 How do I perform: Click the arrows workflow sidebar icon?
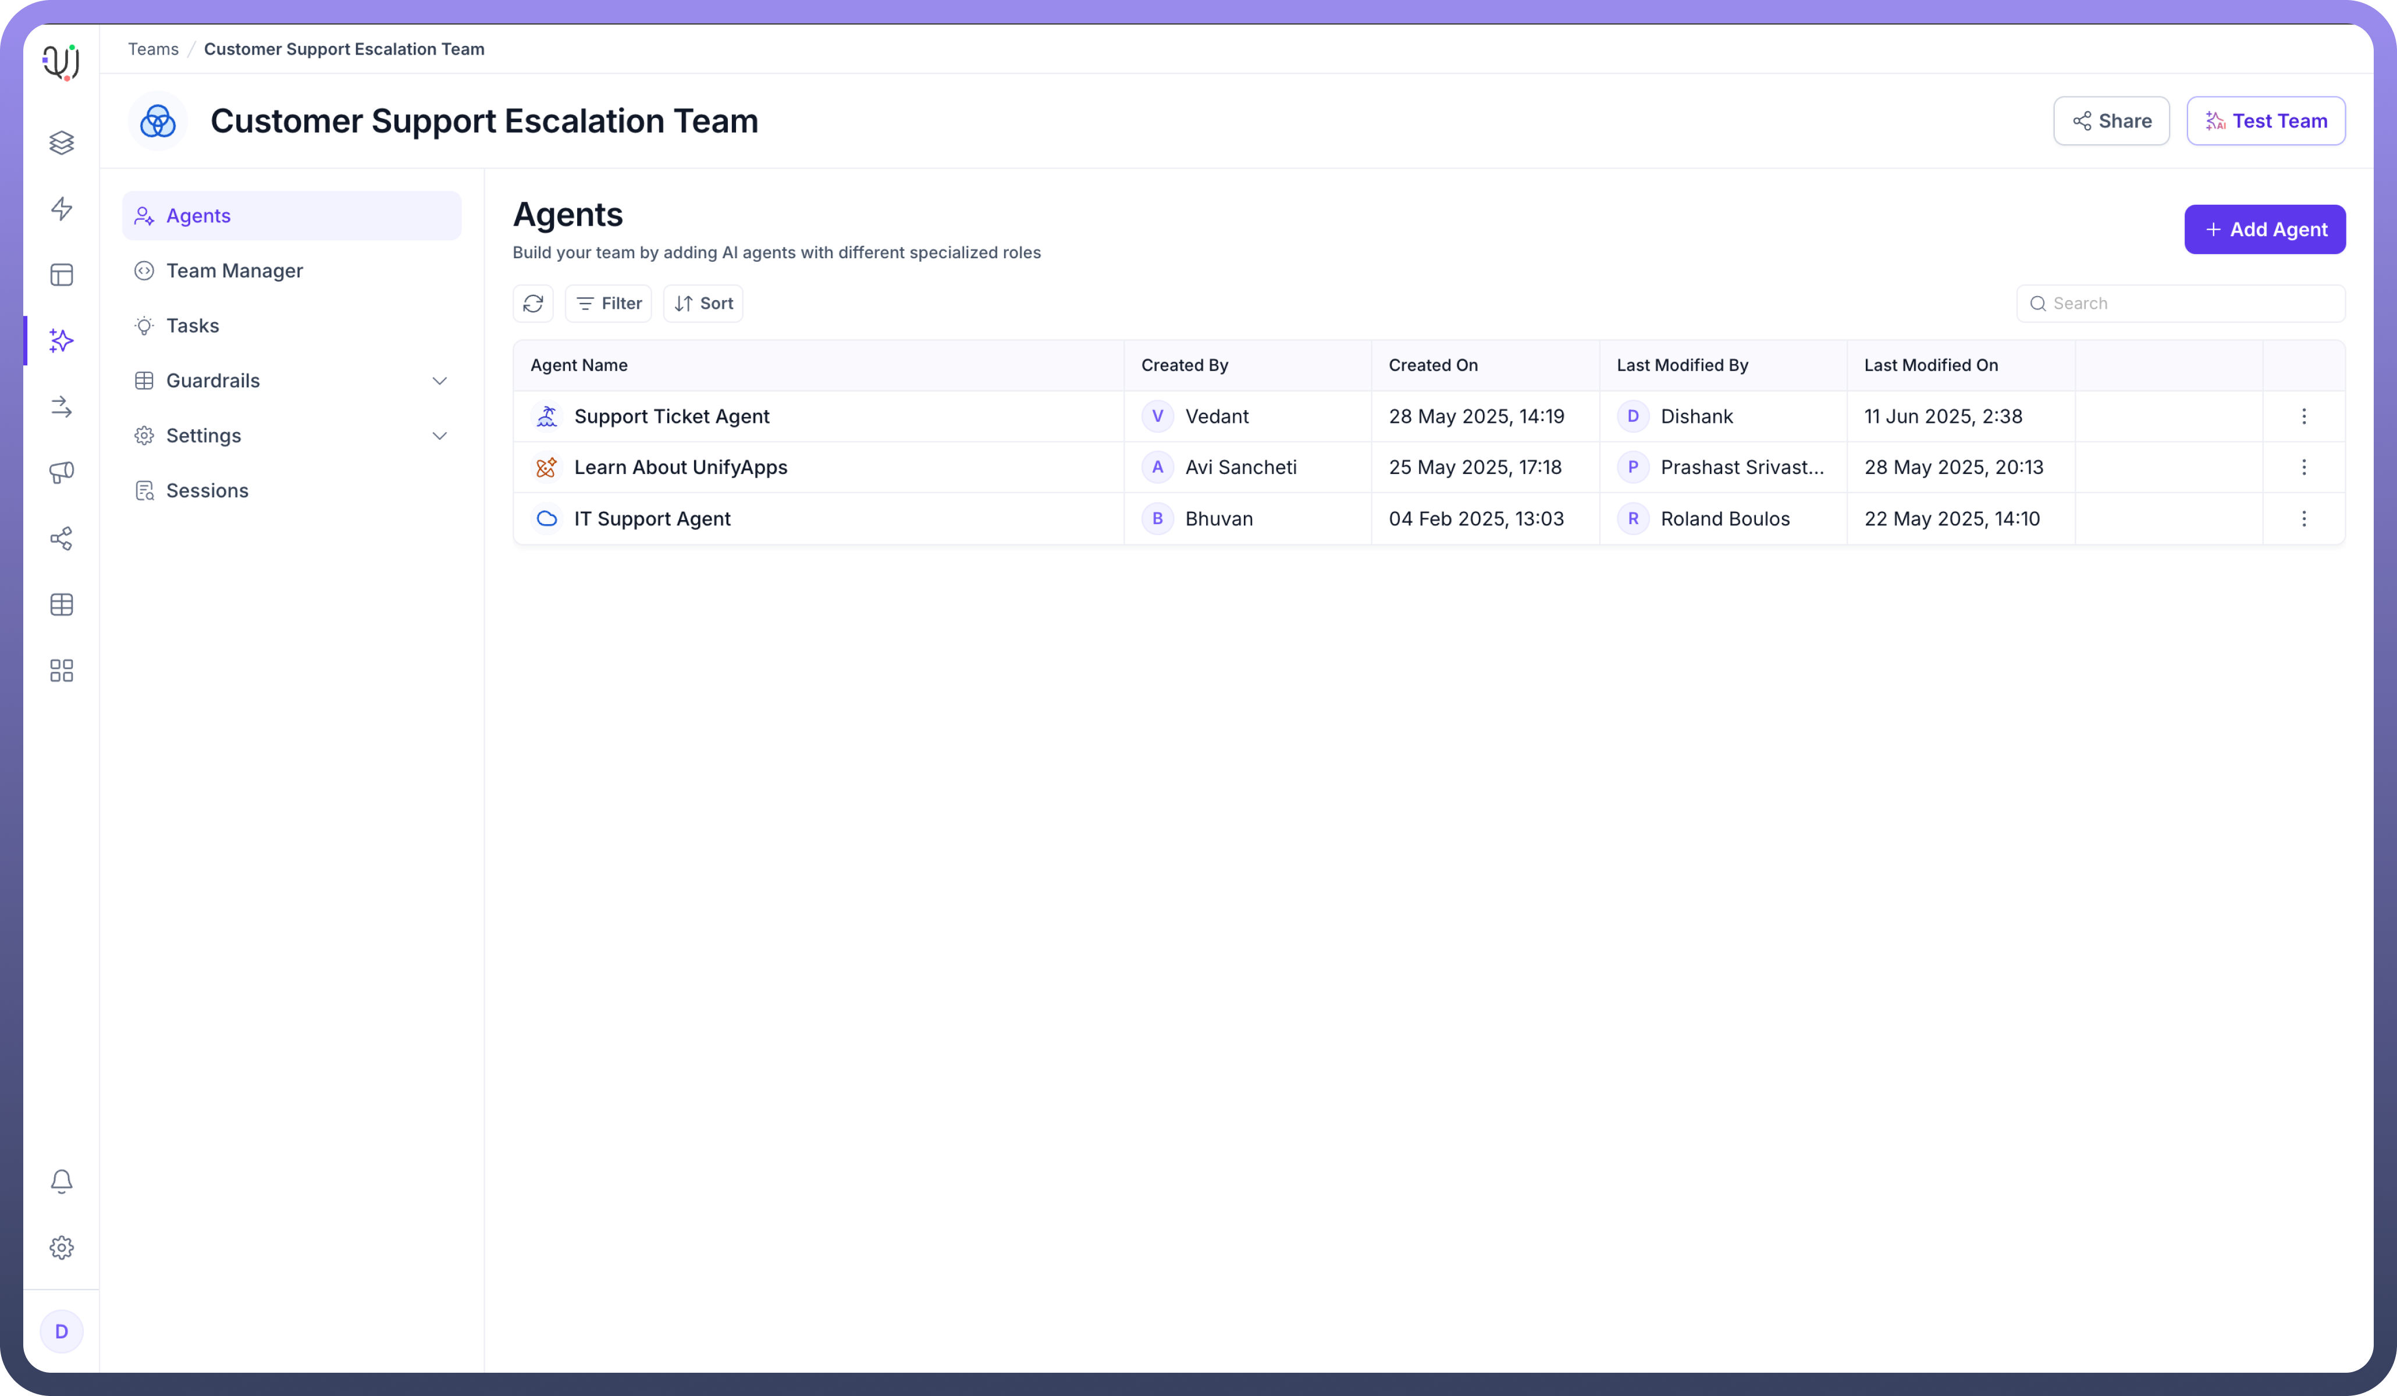click(62, 407)
